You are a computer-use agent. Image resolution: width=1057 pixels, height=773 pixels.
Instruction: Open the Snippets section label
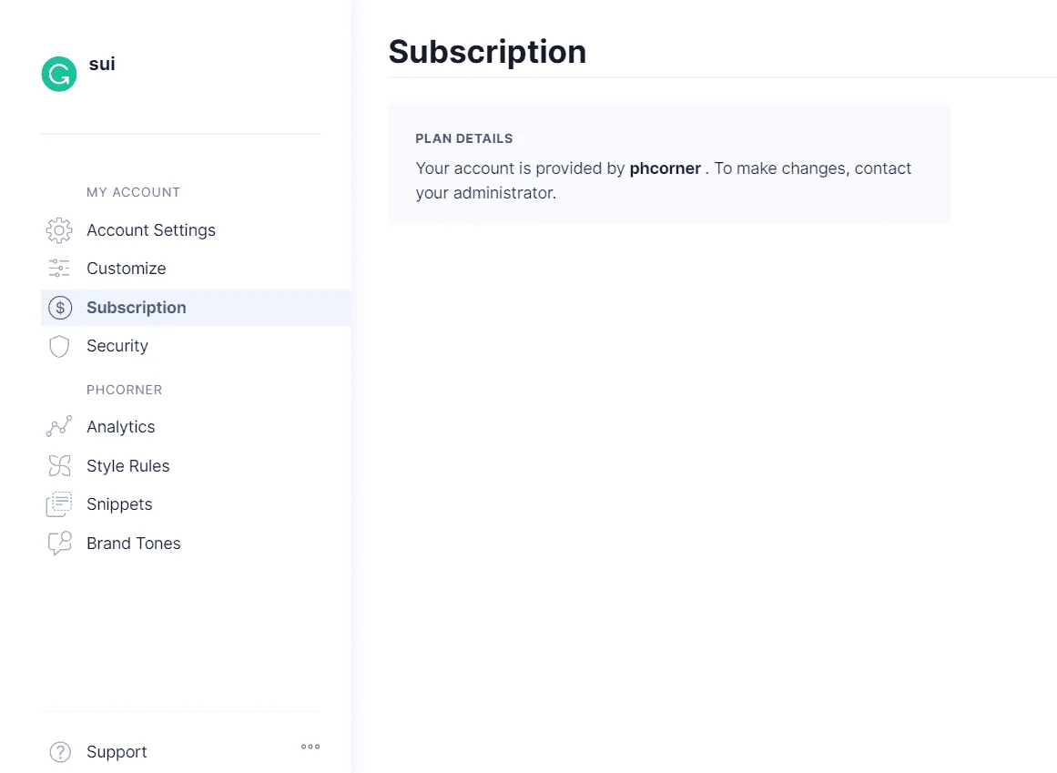coord(119,504)
